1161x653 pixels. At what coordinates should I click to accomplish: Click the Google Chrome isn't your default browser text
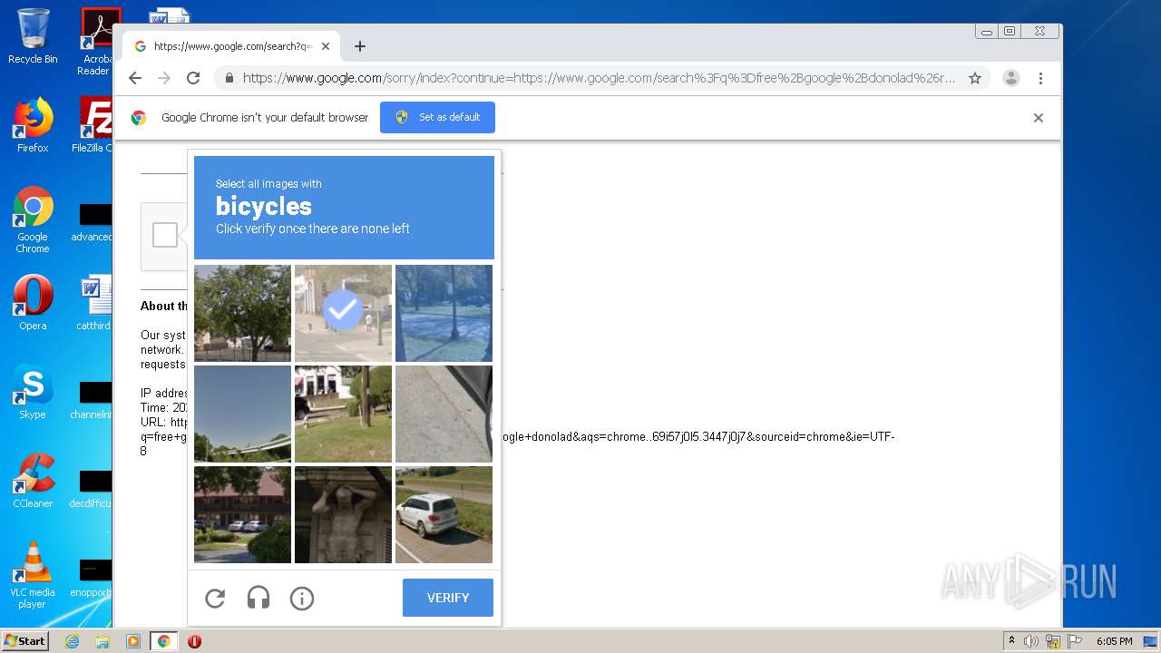point(265,117)
